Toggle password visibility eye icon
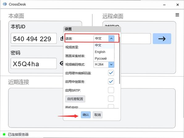The width and height of the screenshot is (184, 138). click(62, 63)
